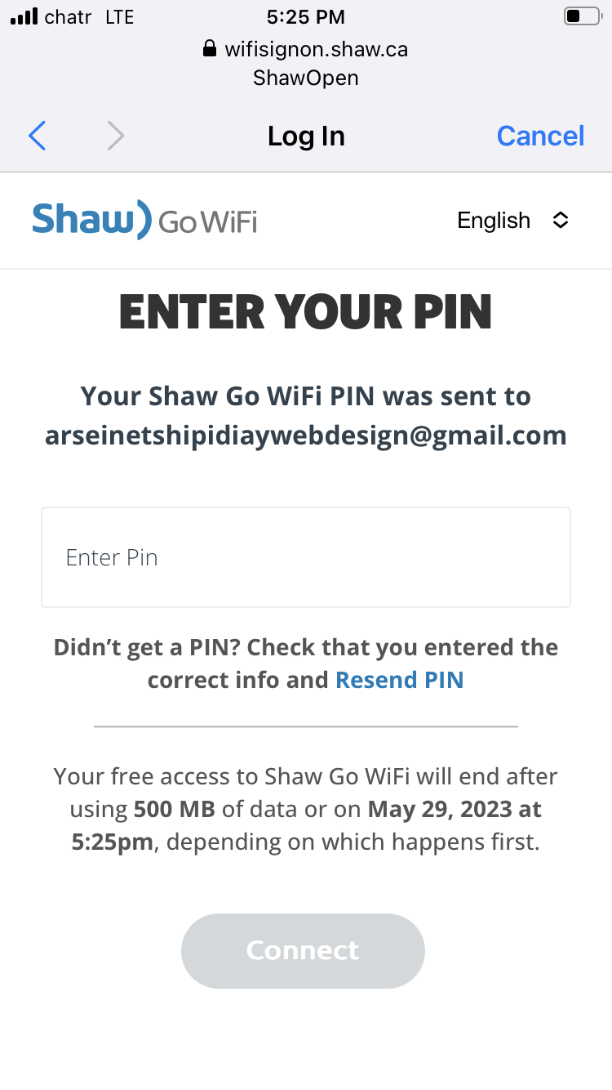
Task: Tap the forward arrow in navigation bar
Action: pos(116,136)
